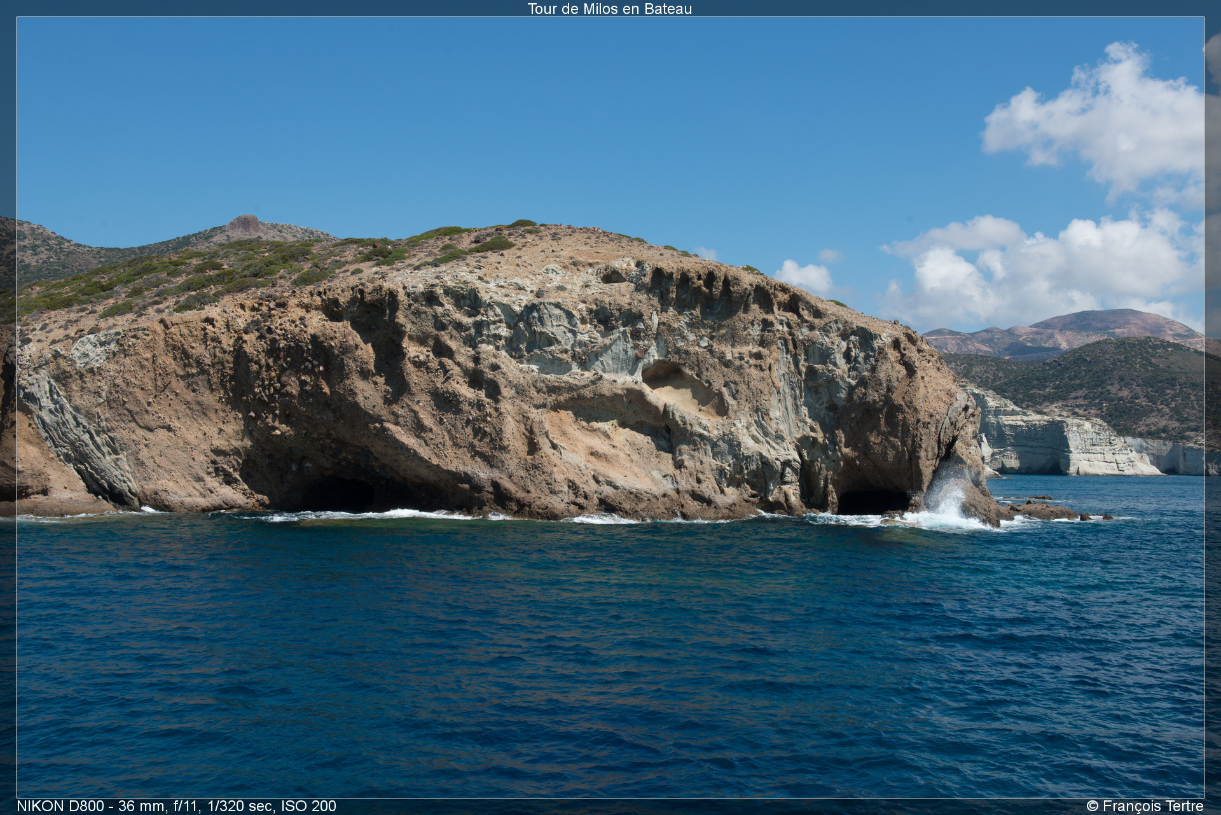This screenshot has height=815, width=1221.
Task: Click the EXIF text 'NIKON D800 - 36 mm, f/11, 1/320 sec, ISO 200'
Action: click(x=176, y=806)
